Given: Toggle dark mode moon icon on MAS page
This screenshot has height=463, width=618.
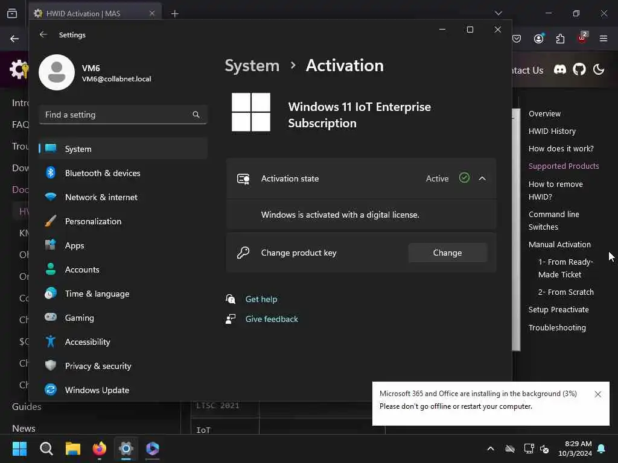Looking at the screenshot, I should (x=598, y=70).
